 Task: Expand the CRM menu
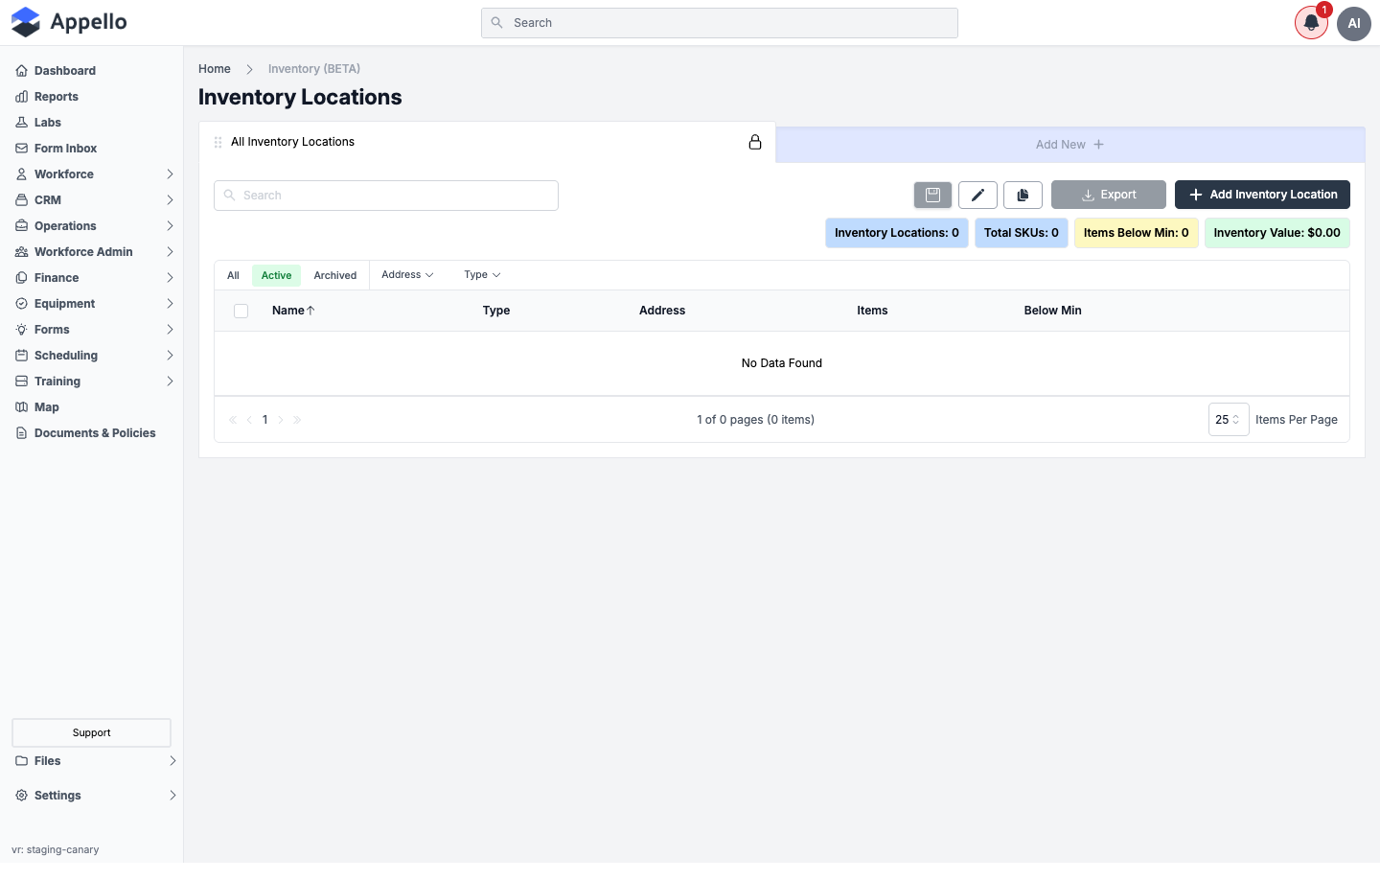coord(170,200)
